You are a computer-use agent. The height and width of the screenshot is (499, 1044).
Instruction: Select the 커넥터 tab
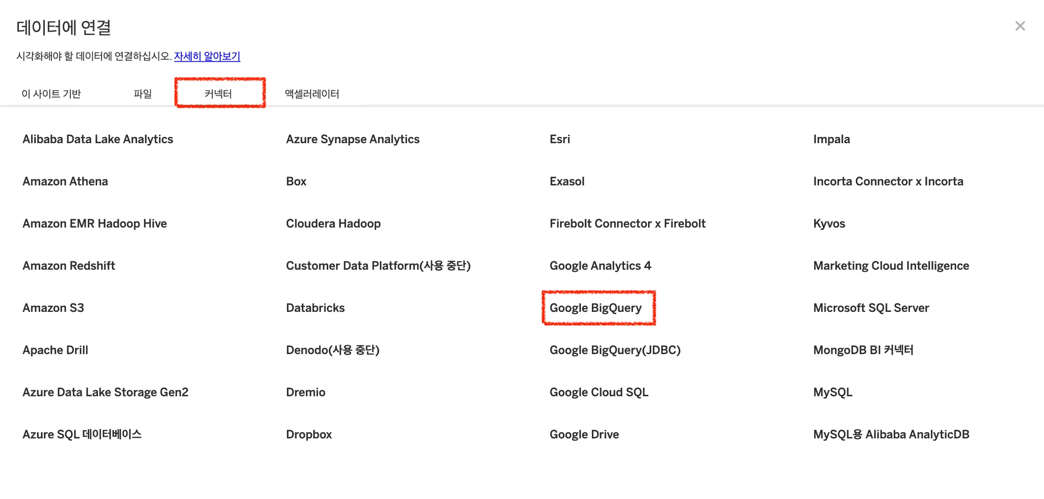tap(218, 94)
